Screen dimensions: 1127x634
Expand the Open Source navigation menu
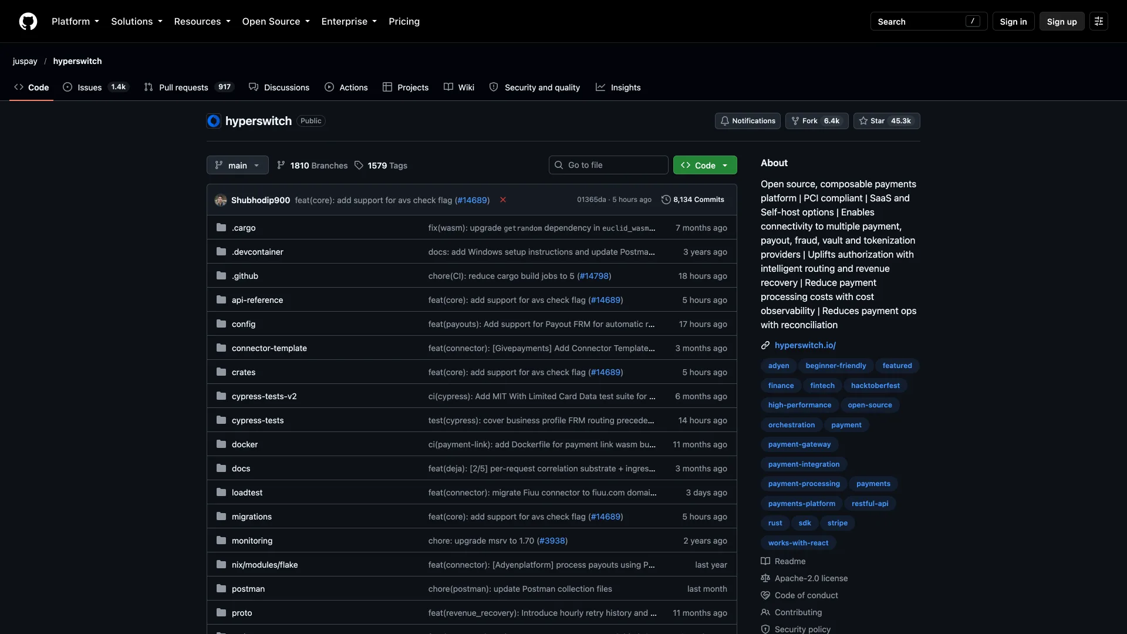(x=276, y=21)
